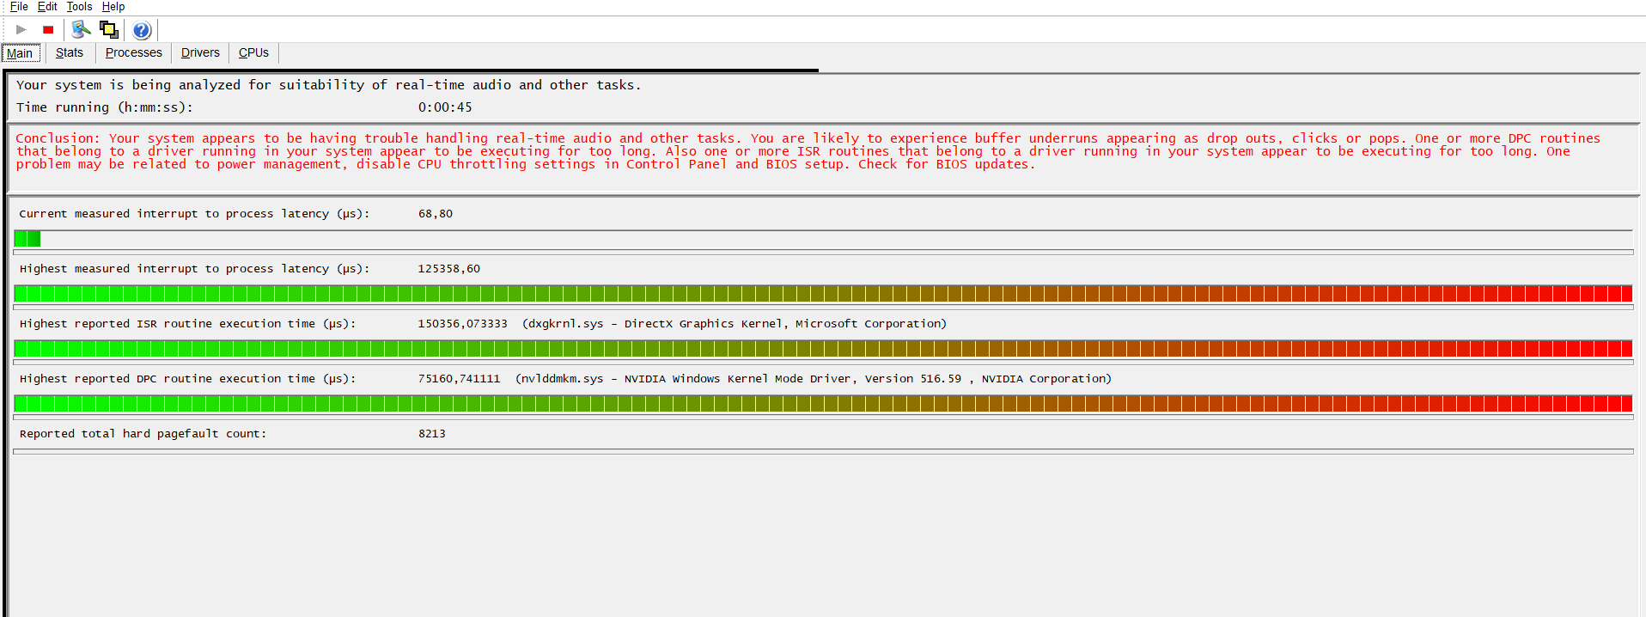Click 'Highest reported DPC routine execution time' label

188,379
